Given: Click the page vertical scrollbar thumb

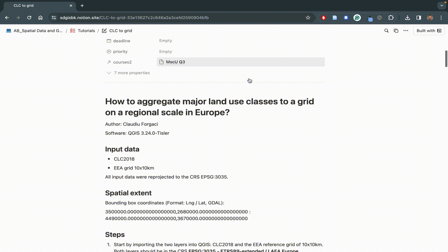Looking at the screenshot, I should [446, 58].
